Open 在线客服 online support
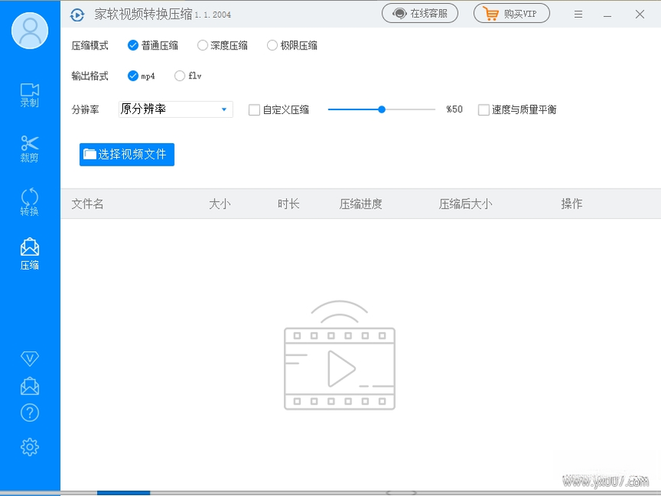661x496 pixels. coord(420,14)
